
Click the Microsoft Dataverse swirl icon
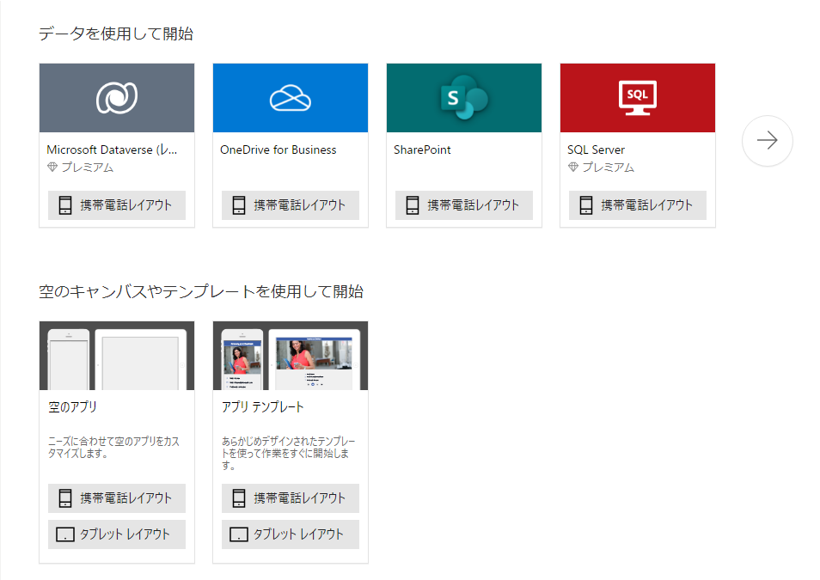click(x=117, y=98)
